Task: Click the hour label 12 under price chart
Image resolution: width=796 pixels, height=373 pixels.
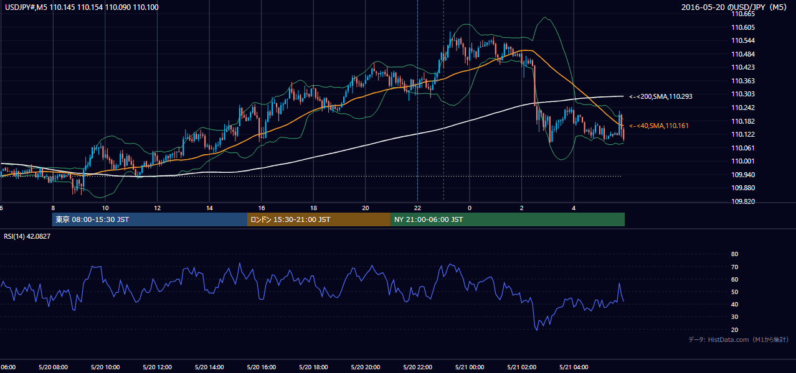Action: (x=157, y=208)
